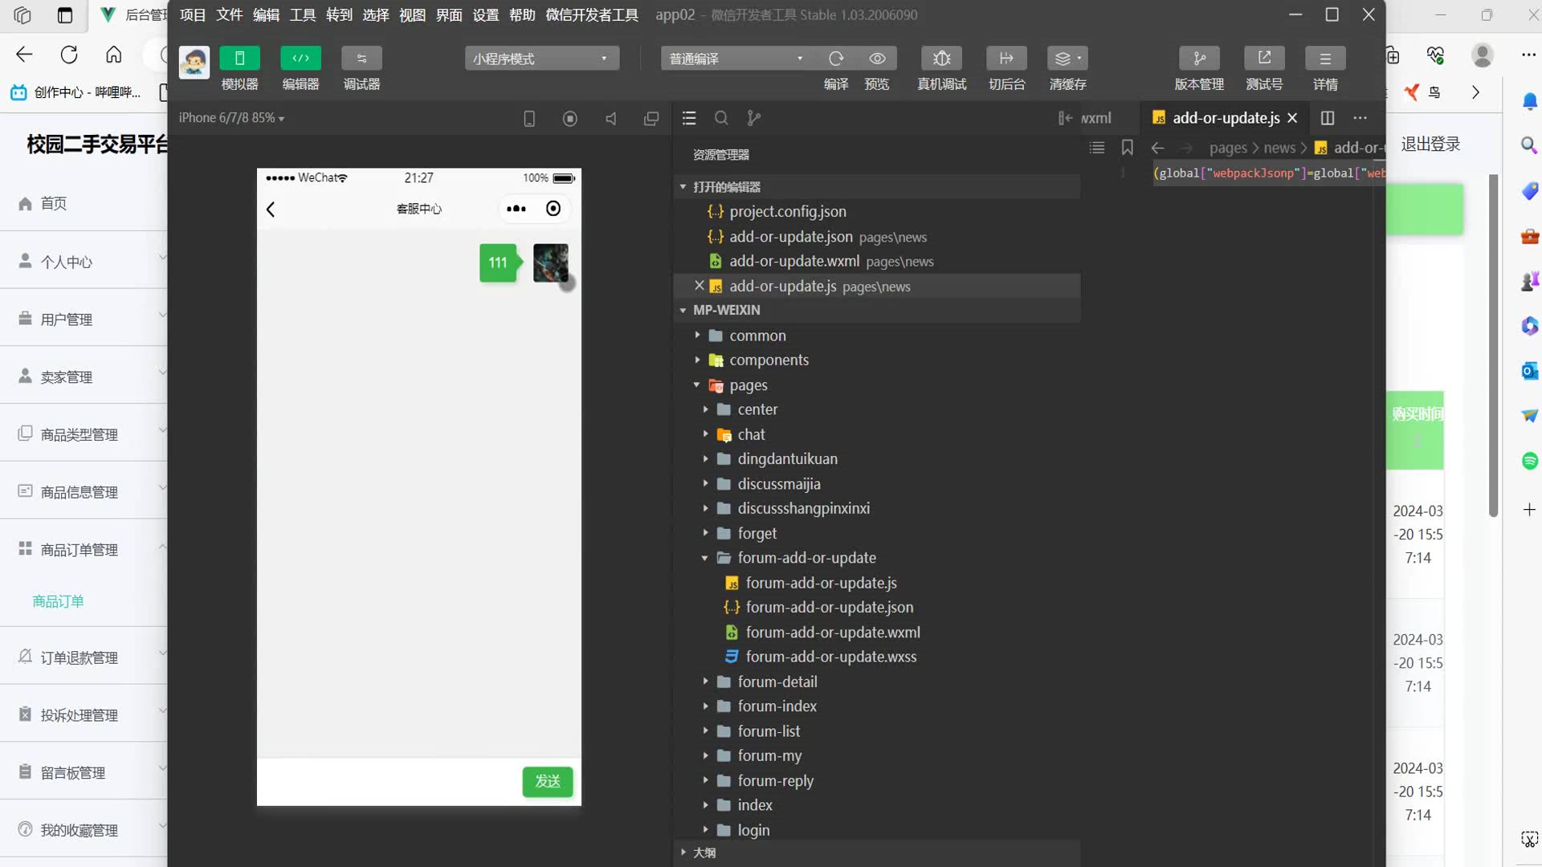Screen dimensions: 1542x867
Task: Expand the login folder
Action: coord(877,830)
